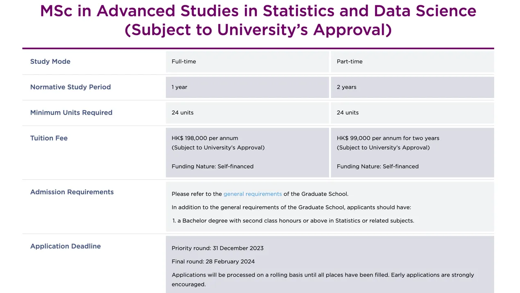The width and height of the screenshot is (520, 293).
Task: Click the Study Mode row label
Action: (x=50, y=61)
